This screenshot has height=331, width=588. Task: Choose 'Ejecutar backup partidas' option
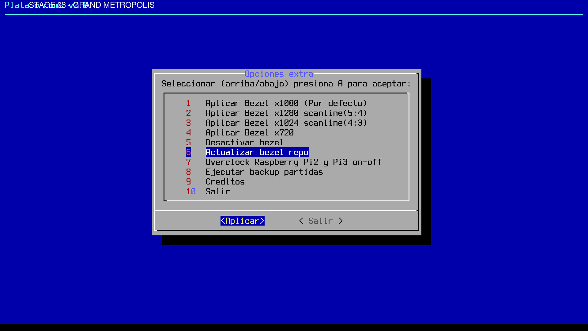264,172
